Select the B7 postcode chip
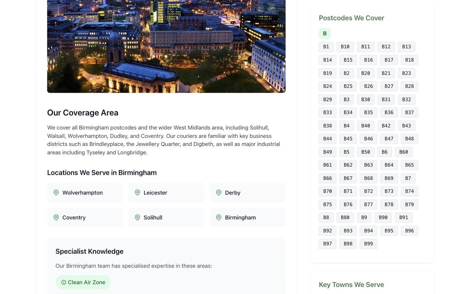 pos(408,178)
